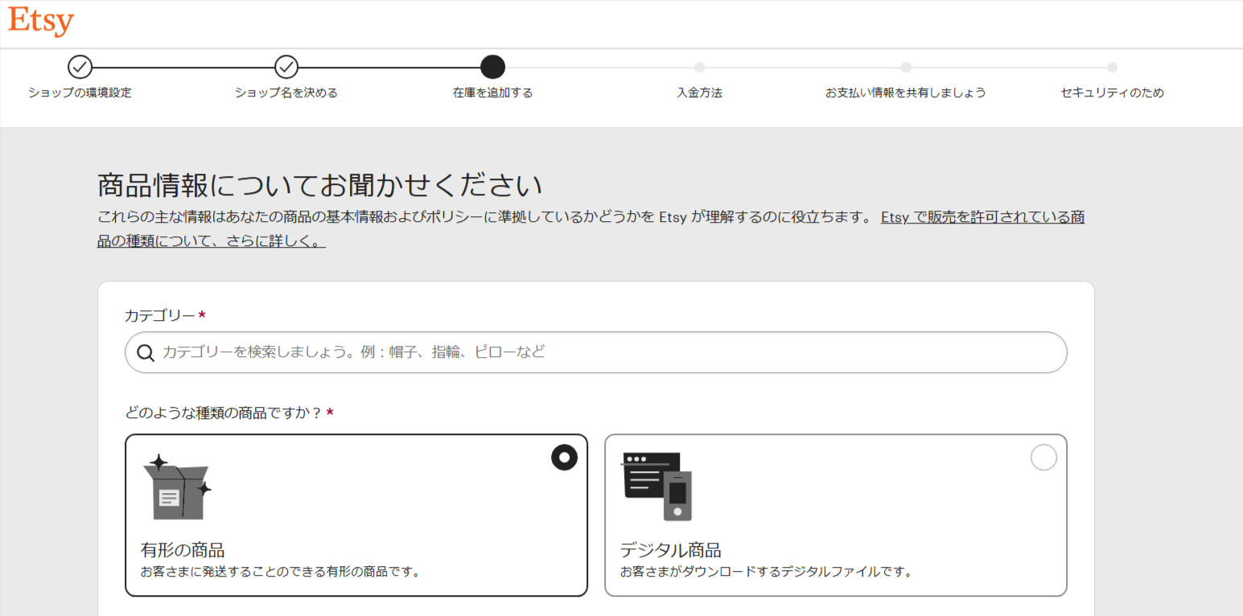This screenshot has width=1243, height=616.
Task: Click the heading 商品情報についてお聞かせください
Action: point(319,185)
